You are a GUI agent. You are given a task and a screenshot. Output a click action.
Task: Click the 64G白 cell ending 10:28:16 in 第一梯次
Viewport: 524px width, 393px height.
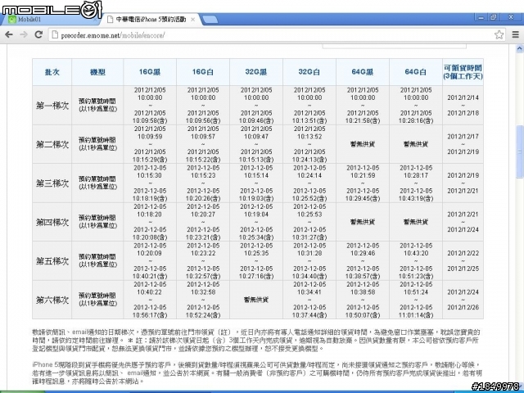415,106
